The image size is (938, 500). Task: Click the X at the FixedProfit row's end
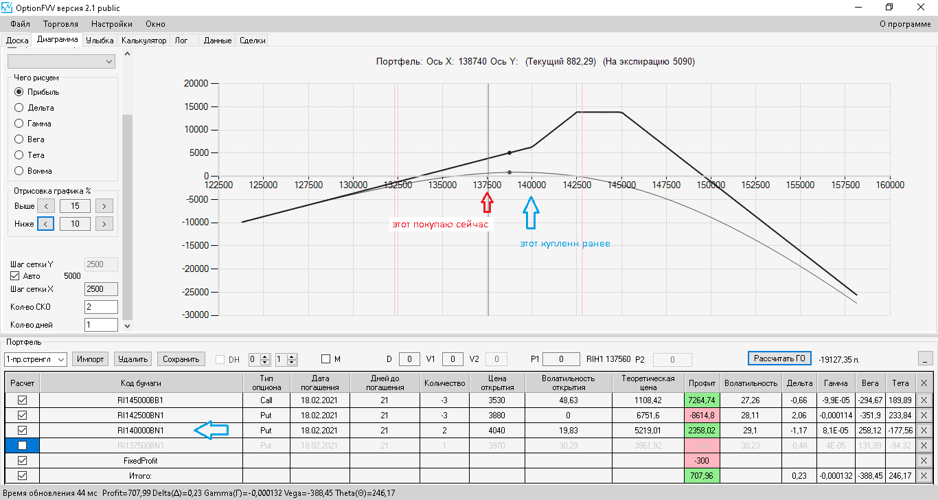click(x=924, y=460)
